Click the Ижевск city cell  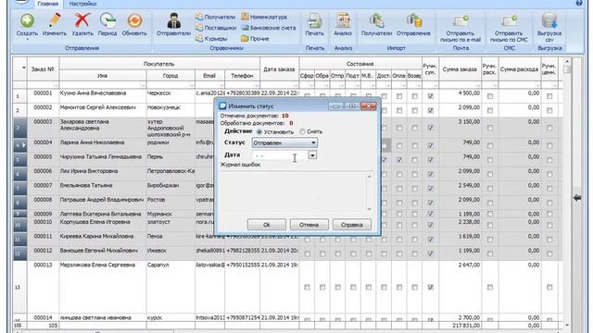point(170,253)
